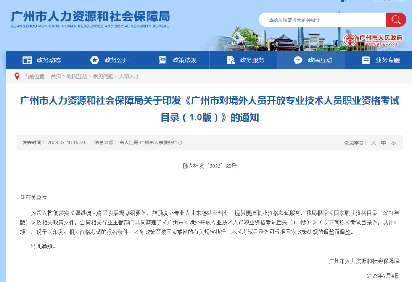Open 政民互动 breadcrumb link
Screen dimensions: 412x282
[77, 77]
